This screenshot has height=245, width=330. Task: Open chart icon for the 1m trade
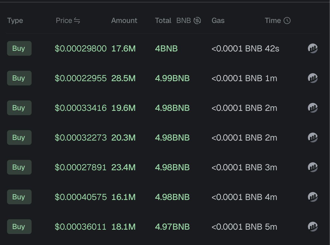point(313,78)
